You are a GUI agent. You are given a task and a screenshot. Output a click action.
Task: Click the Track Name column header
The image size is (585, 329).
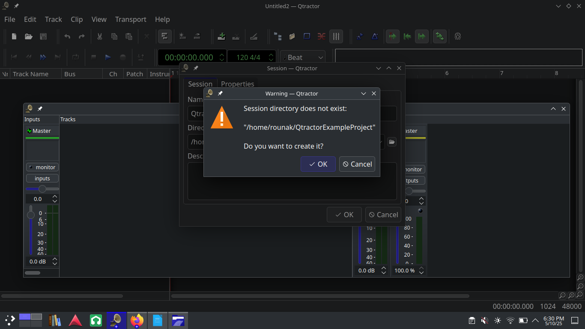[x=36, y=74]
